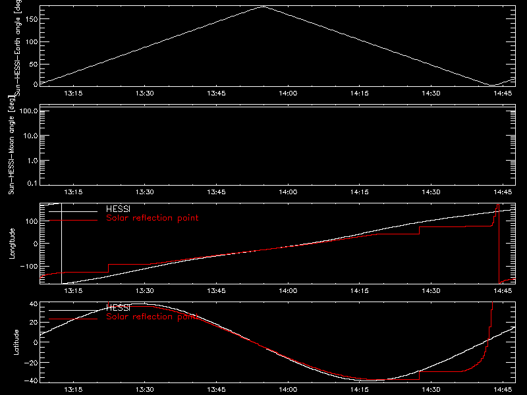527x395 pixels.
Task: Click 14:30 label under Moon angle plot
Action: [431, 192]
